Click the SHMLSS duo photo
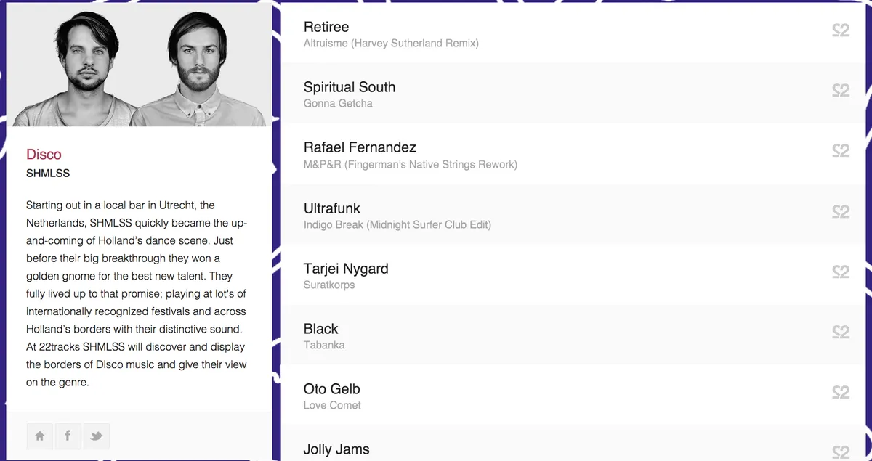This screenshot has width=872, height=461. pos(138,63)
